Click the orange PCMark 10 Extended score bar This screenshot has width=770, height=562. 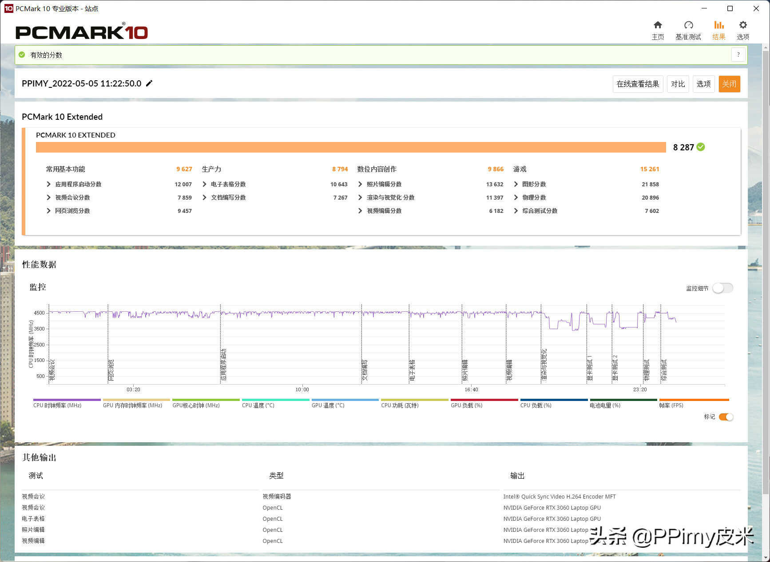coord(351,147)
